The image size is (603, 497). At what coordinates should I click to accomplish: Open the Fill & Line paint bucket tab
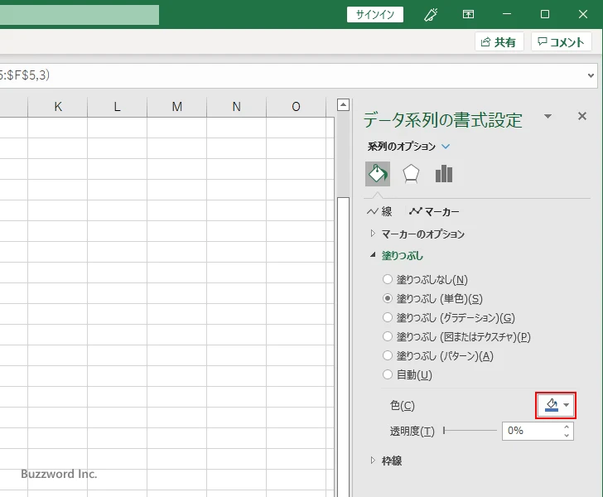point(377,174)
